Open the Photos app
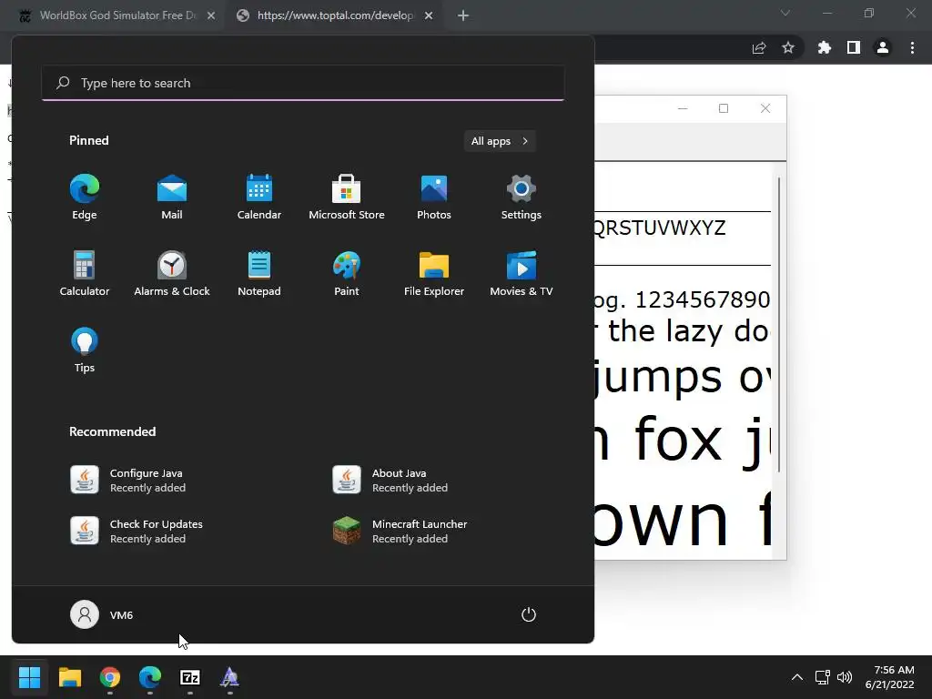The height and width of the screenshot is (699, 932). [434, 198]
